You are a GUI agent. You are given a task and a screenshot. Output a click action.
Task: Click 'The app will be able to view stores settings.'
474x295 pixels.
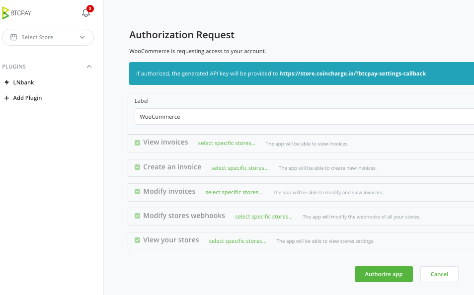[x=325, y=241]
